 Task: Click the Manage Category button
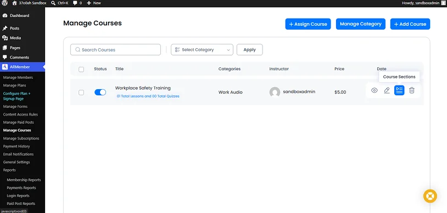(x=361, y=24)
